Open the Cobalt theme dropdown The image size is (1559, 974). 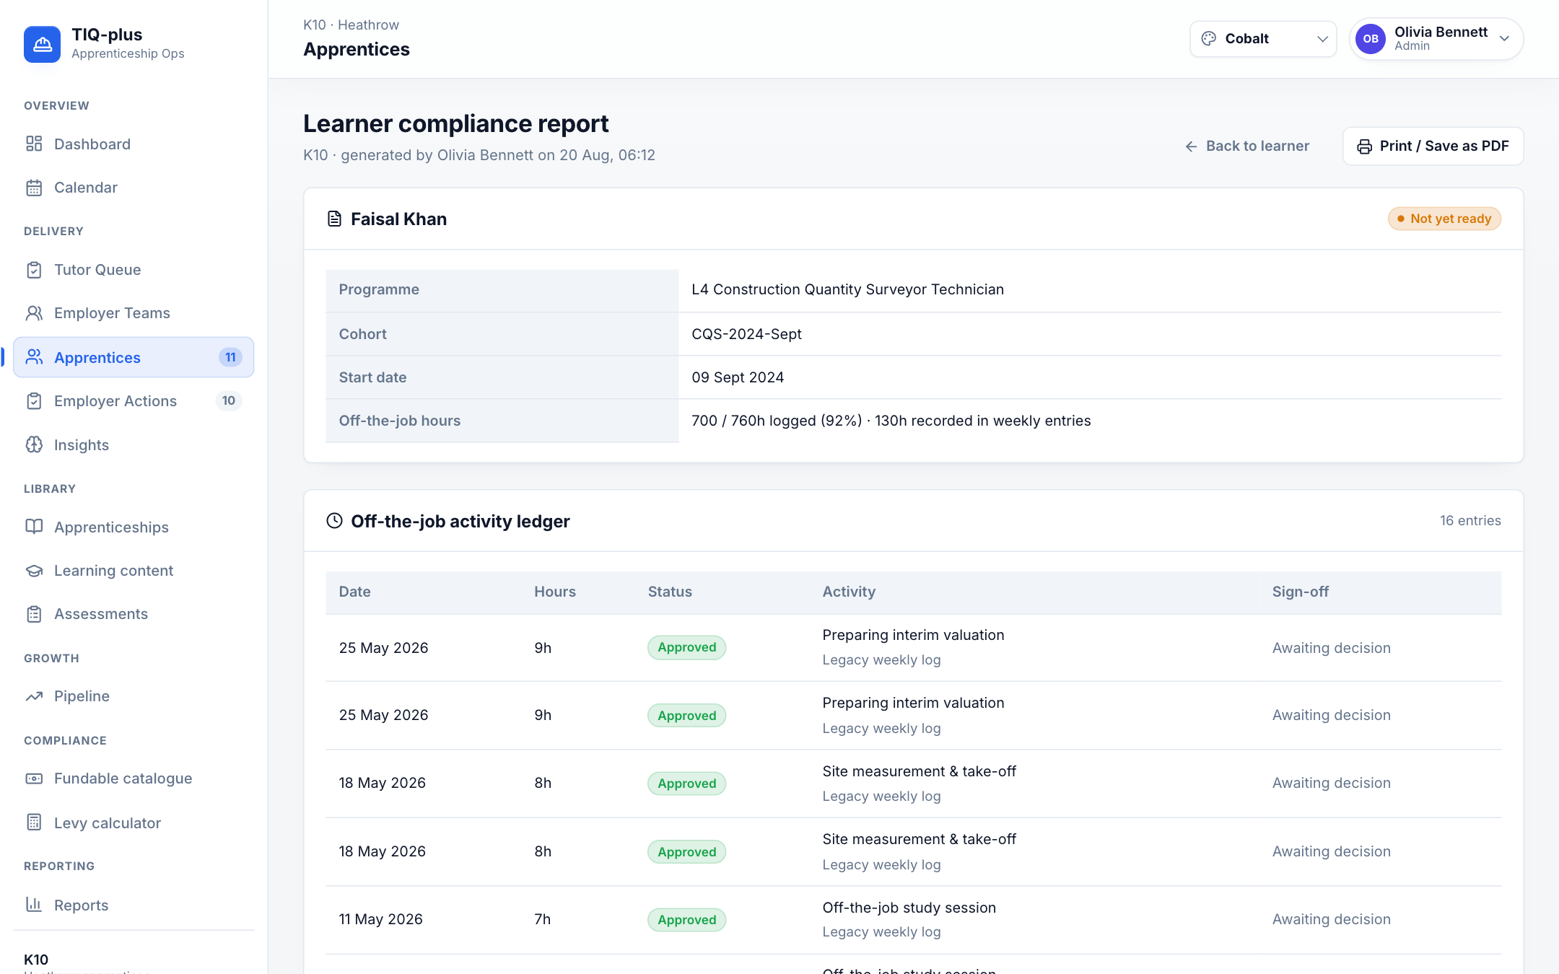(x=1263, y=39)
